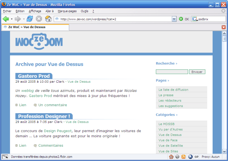Click the WoC ze dOM site logo

(x=39, y=42)
